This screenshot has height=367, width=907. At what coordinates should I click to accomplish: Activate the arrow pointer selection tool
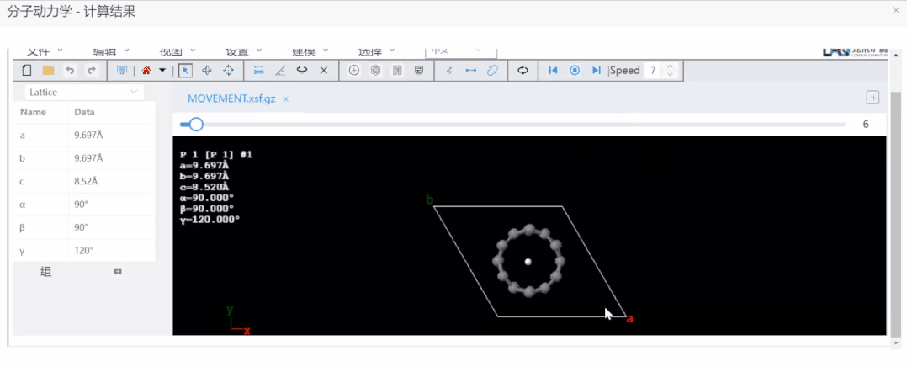click(185, 71)
